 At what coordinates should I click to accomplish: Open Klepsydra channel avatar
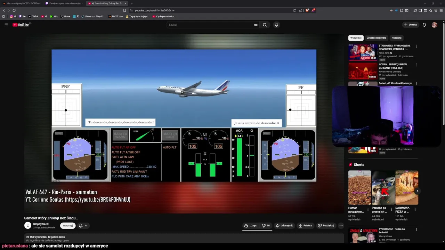(28, 225)
